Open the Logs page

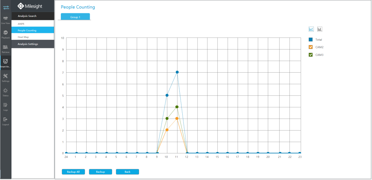[x=6, y=106]
